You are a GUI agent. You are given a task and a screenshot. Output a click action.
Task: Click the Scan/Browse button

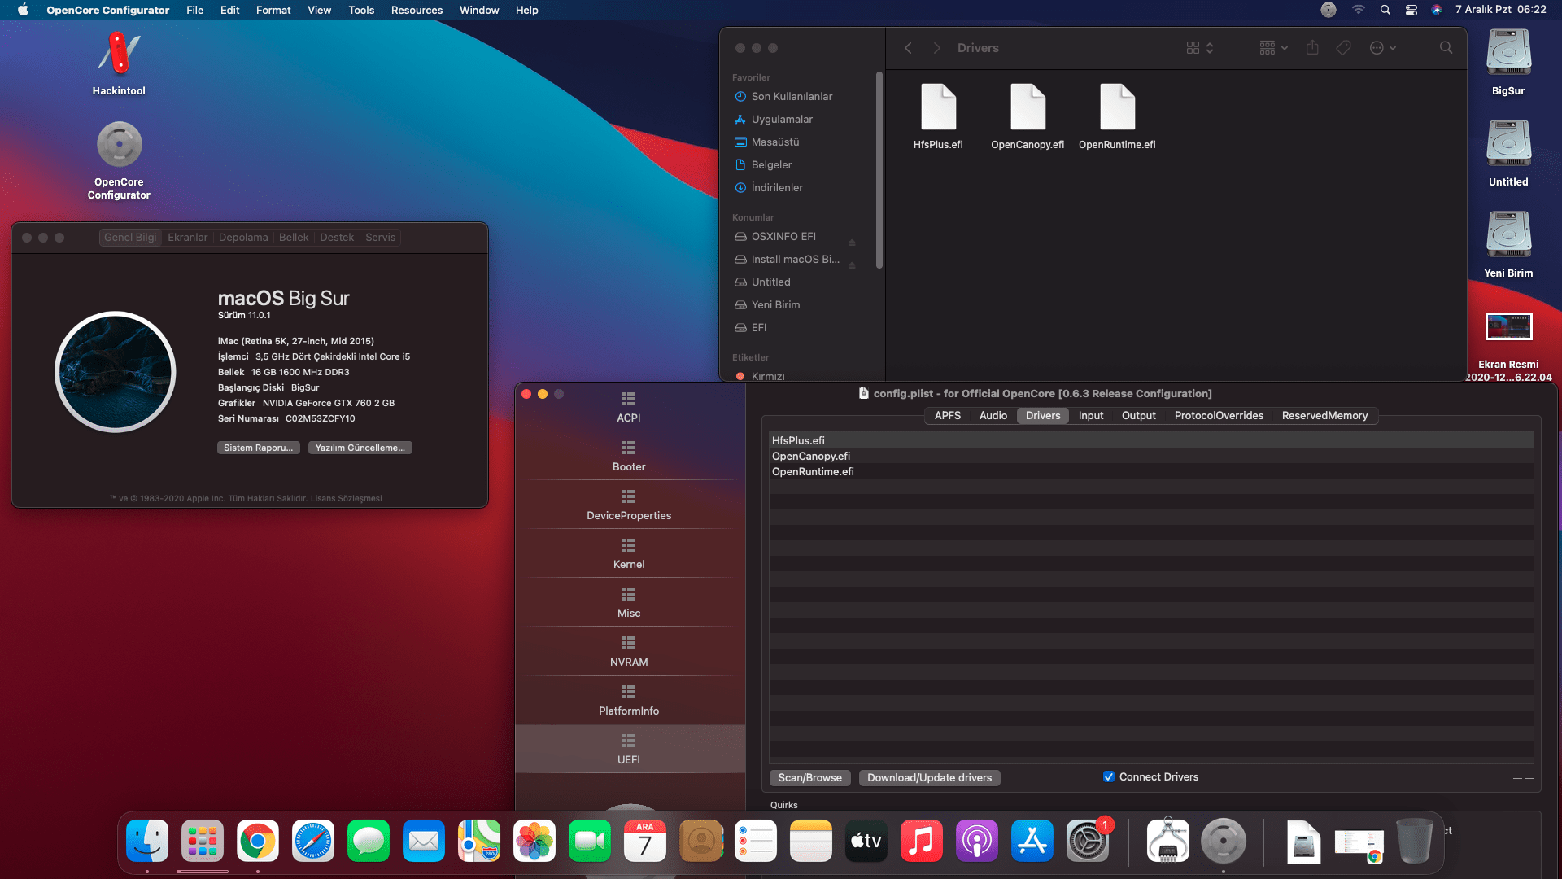(809, 777)
